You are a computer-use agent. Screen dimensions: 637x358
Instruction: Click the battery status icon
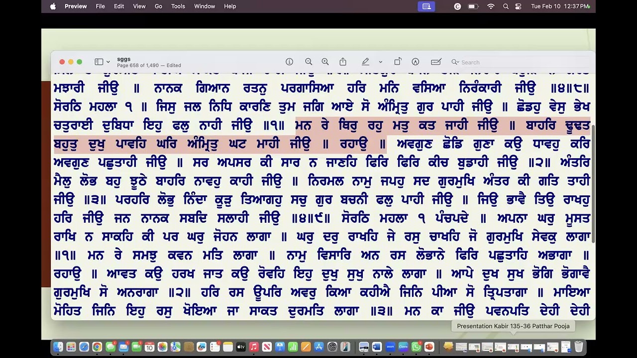tap(473, 6)
